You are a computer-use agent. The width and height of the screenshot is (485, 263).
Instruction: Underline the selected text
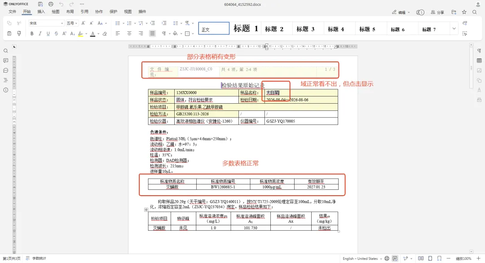pyautogui.click(x=48, y=33)
